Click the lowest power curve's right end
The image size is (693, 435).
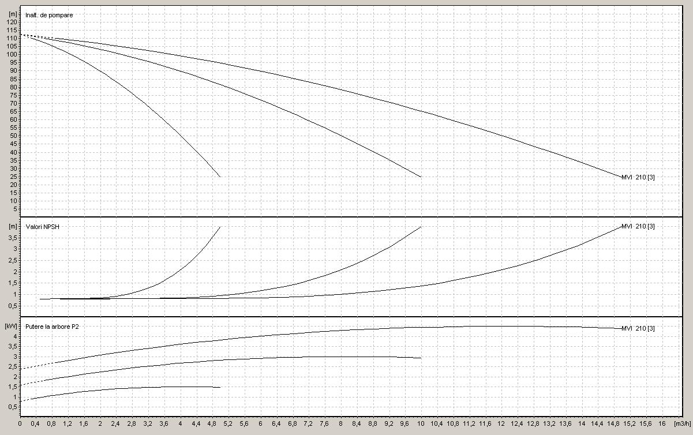click(x=220, y=387)
